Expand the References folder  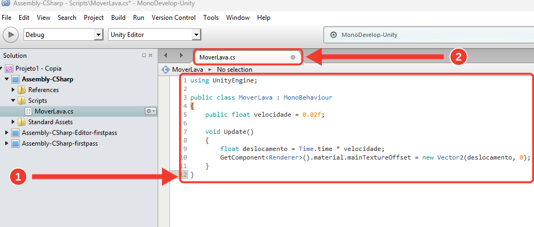click(13, 90)
